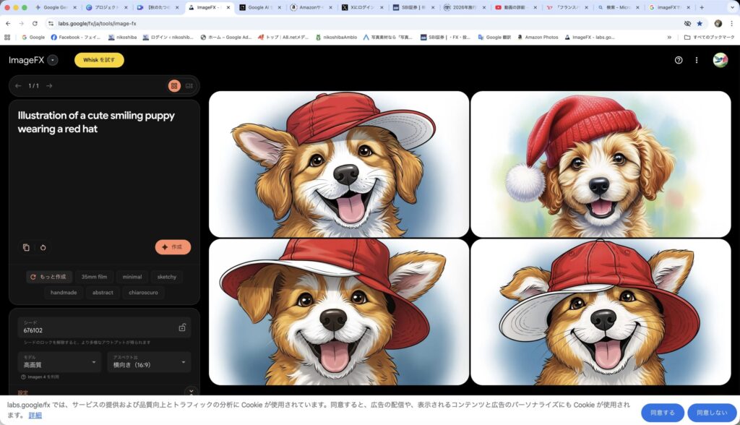
Task: Open the three-dot more options menu
Action: pos(697,60)
